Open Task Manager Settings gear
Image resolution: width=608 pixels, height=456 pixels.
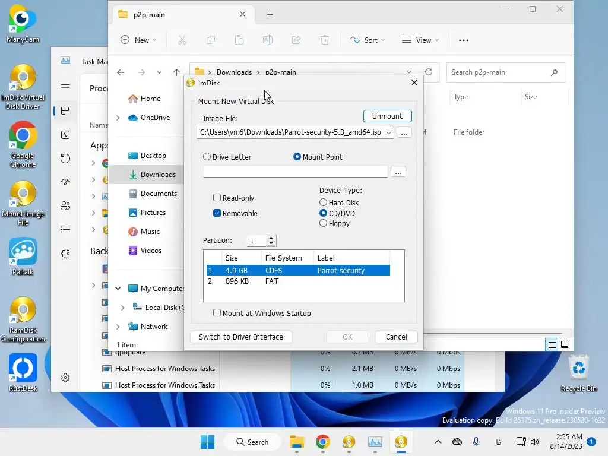(x=65, y=378)
